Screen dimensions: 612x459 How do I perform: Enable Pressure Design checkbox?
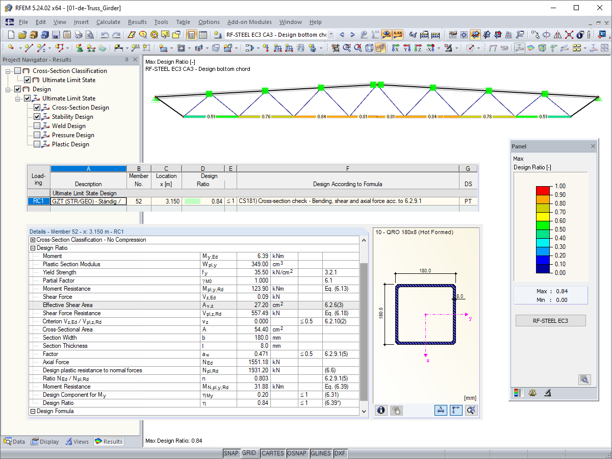click(x=37, y=135)
